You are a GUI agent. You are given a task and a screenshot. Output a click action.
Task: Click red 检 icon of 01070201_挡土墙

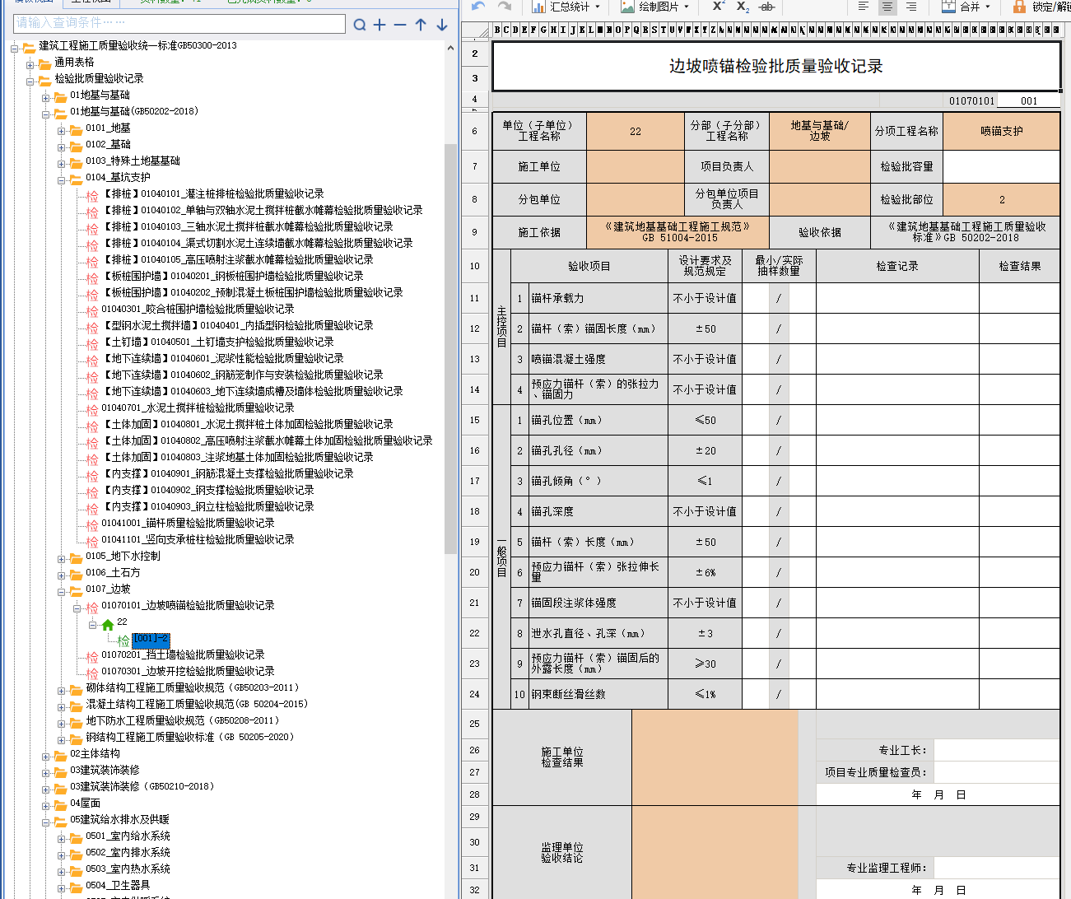tap(92, 657)
